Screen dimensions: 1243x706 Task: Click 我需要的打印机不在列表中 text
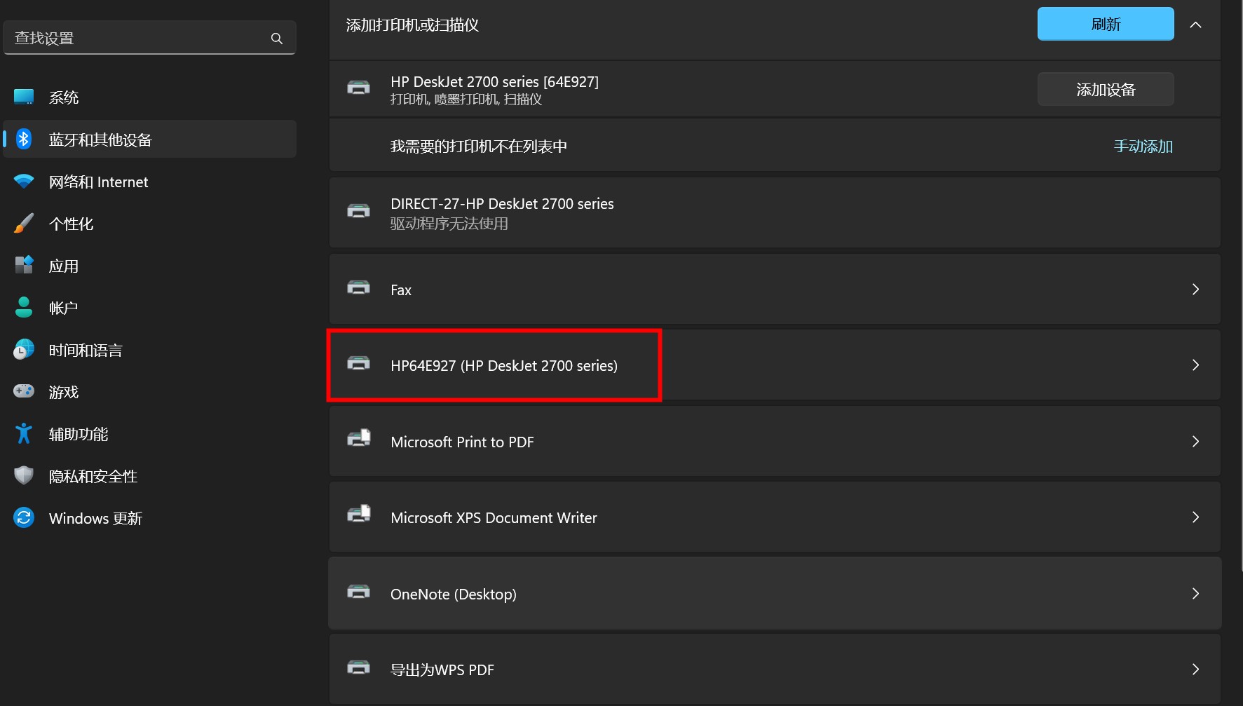coord(479,146)
